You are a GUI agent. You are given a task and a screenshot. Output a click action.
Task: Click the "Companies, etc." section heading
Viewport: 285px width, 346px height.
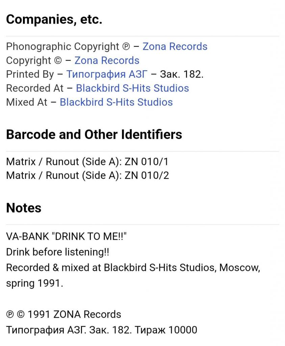click(x=54, y=20)
